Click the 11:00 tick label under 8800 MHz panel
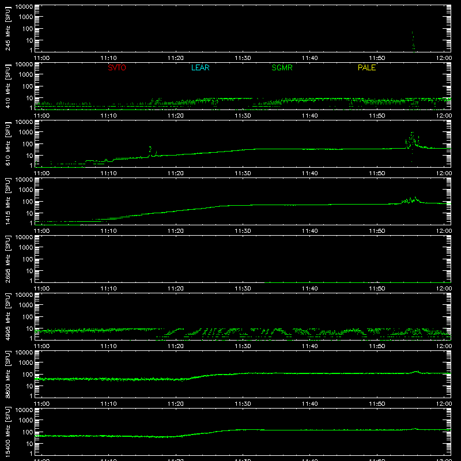Image resolution: width=461 pixels, height=461 pixels. [x=41, y=404]
